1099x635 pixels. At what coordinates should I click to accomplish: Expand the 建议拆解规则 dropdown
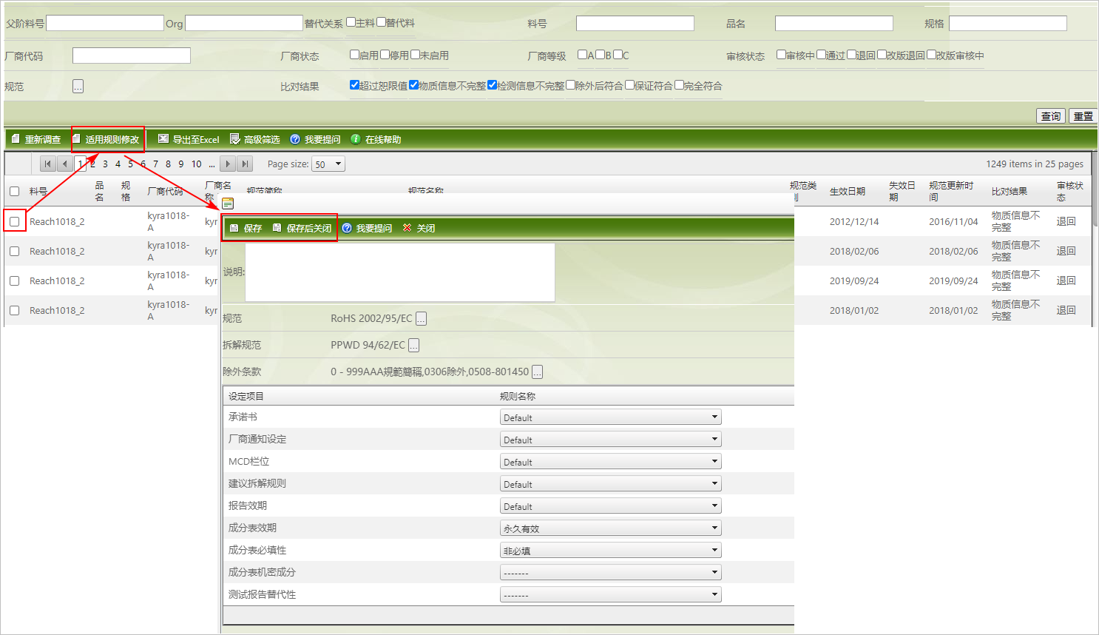(611, 484)
